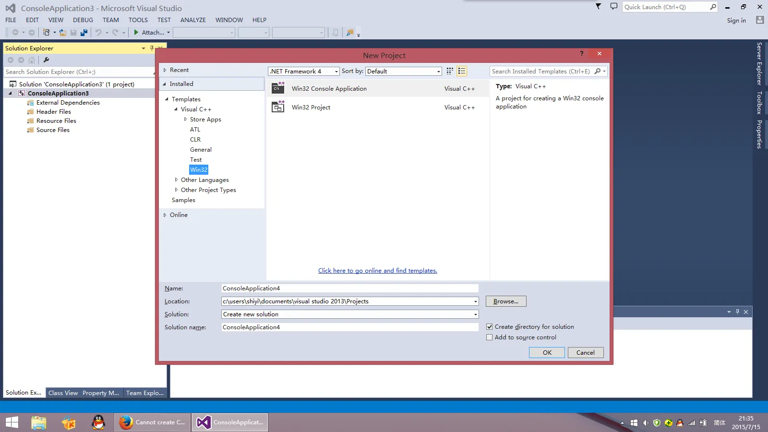The image size is (768, 432).
Task: Collapse the Visual C++ tree node
Action: pos(176,109)
